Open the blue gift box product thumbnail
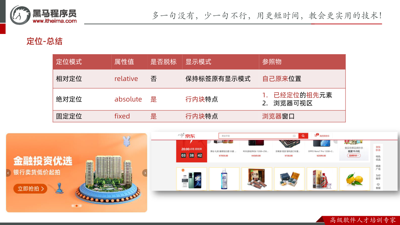400x225 pixels. click(x=289, y=179)
